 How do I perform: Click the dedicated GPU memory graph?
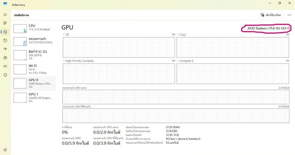pyautogui.click(x=176, y=97)
